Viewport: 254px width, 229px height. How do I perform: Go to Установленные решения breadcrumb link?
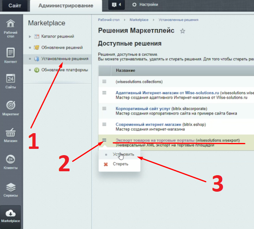point(178,20)
